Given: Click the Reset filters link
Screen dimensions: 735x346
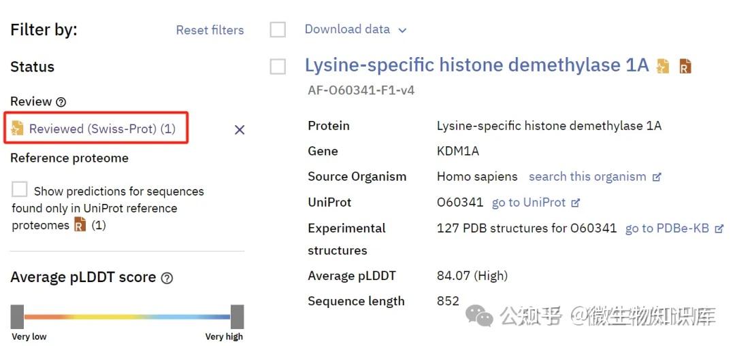Looking at the screenshot, I should pos(210,30).
